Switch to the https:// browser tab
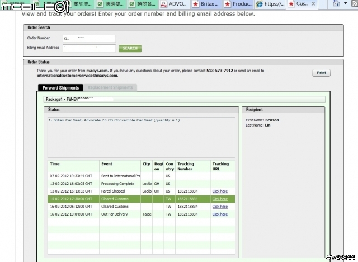Viewport: 358px width, 262px height. pyautogui.click(x=270, y=4)
